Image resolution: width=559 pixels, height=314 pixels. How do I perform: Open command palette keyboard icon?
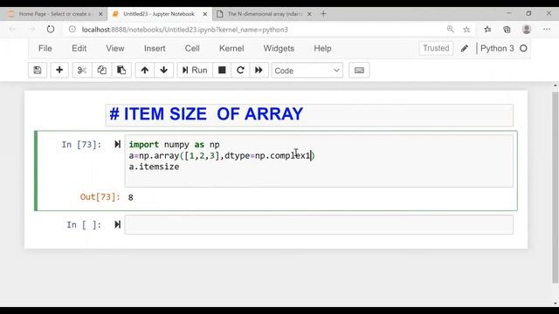(359, 70)
